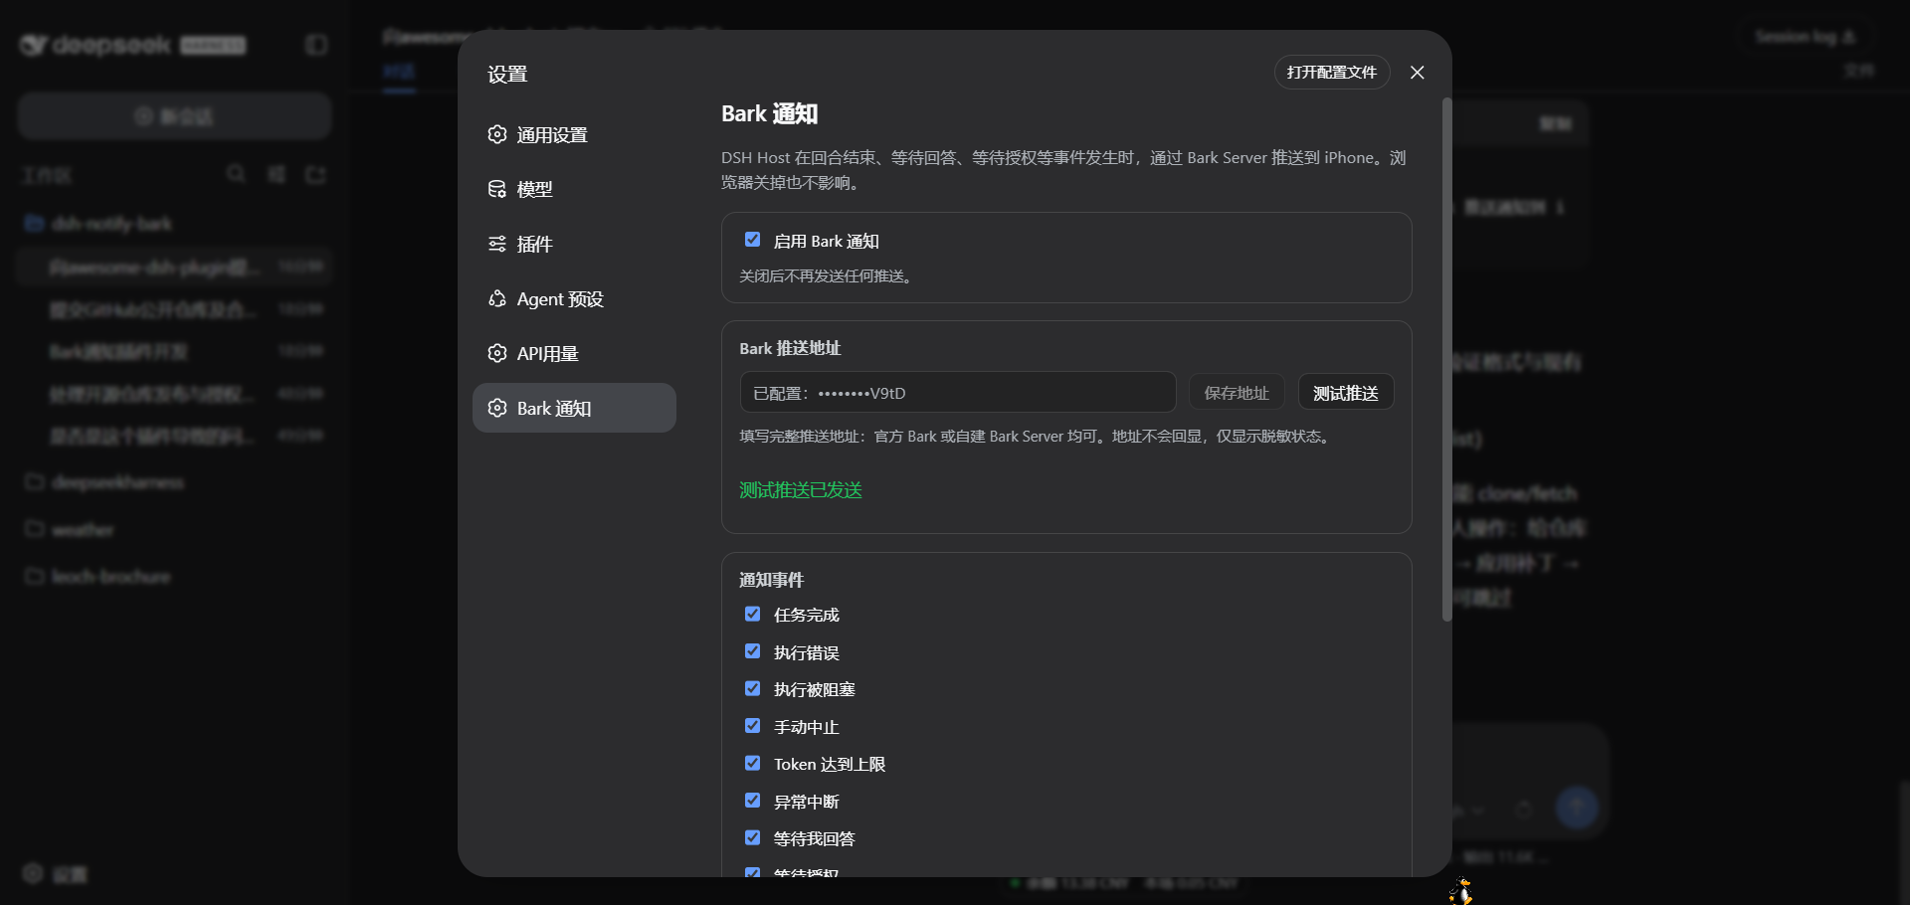Toggle the 启用 Bark 通知 checkbox
This screenshot has height=905, width=1910.
[x=753, y=240]
